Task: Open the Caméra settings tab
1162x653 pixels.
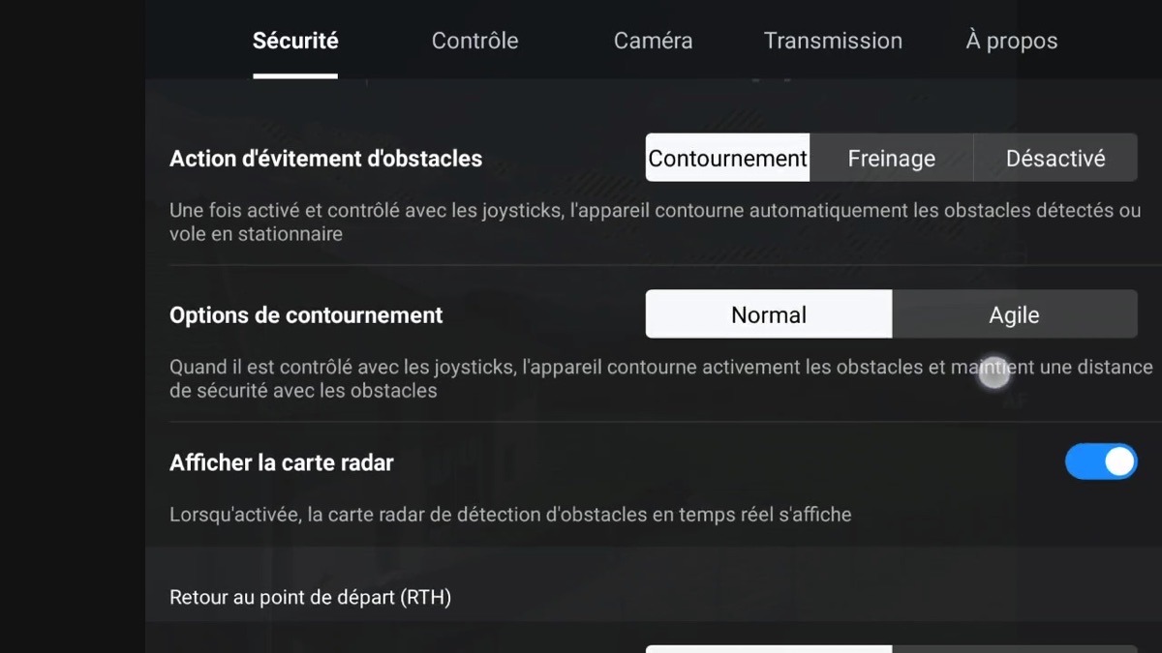Action: (x=653, y=41)
